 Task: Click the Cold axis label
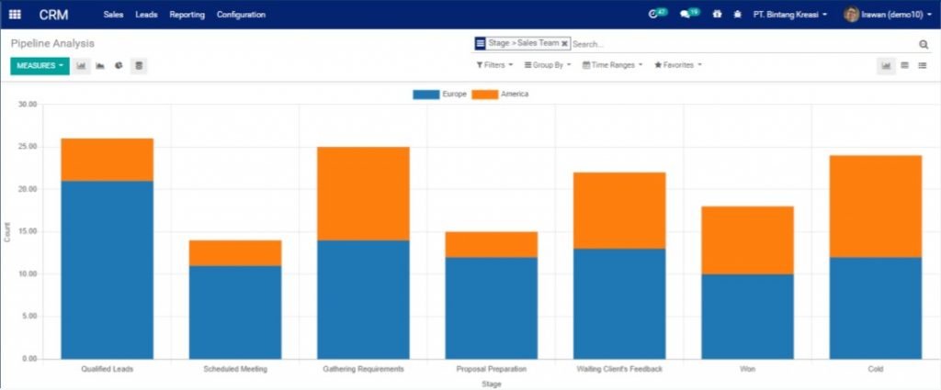click(x=876, y=370)
